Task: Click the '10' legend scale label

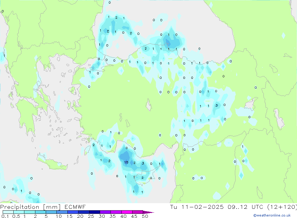Action: [x=59, y=216]
